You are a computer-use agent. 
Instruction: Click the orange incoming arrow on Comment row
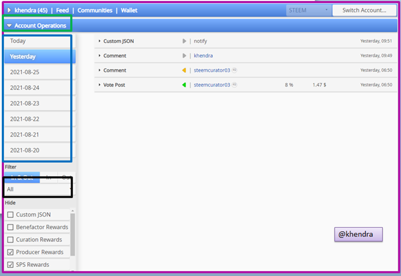[184, 70]
